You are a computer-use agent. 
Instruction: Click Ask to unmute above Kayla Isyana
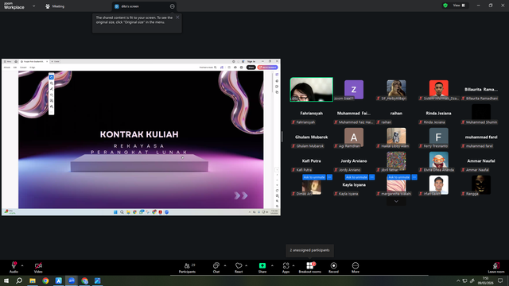click(356, 177)
